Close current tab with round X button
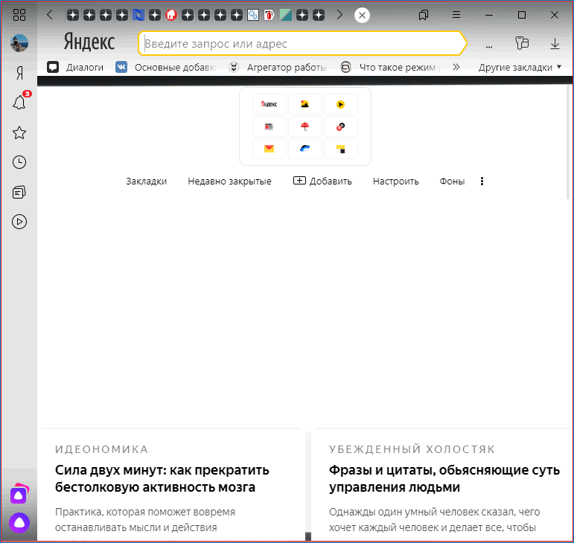 pyautogui.click(x=362, y=15)
